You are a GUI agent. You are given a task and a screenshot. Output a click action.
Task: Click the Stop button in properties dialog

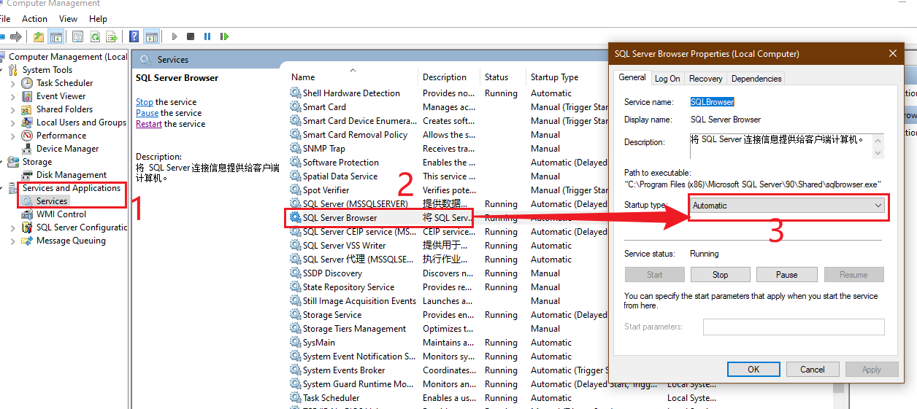(x=721, y=275)
